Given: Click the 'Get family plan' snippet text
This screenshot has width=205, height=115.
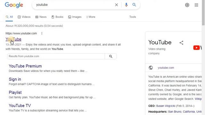Looking at the screenshot, I should tap(52, 97).
